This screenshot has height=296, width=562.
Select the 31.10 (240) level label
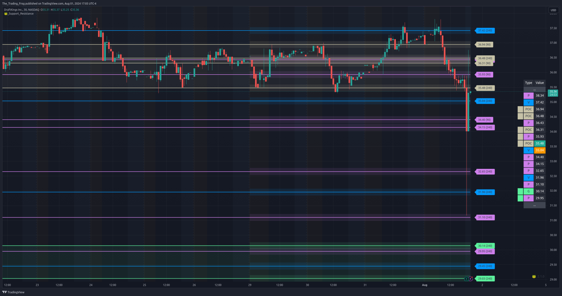[485, 218]
